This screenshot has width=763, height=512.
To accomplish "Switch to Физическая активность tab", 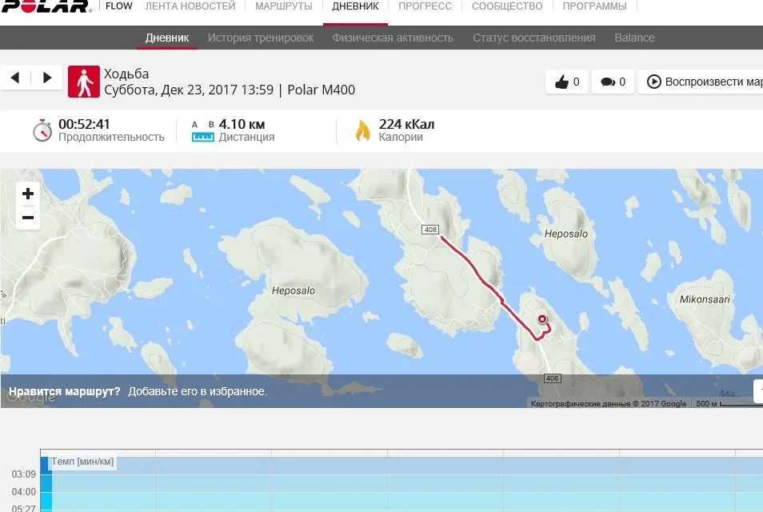I will pyautogui.click(x=393, y=38).
